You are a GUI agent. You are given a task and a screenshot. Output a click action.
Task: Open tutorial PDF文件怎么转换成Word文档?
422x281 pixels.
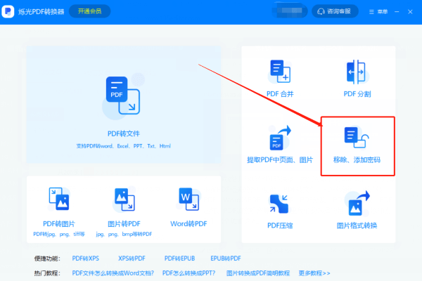113,273
